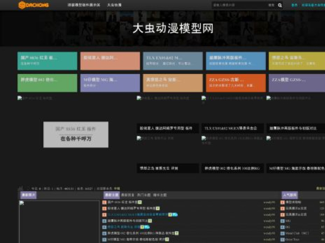Click the search magnifier icon
The image size is (325, 243).
pos(280,5)
